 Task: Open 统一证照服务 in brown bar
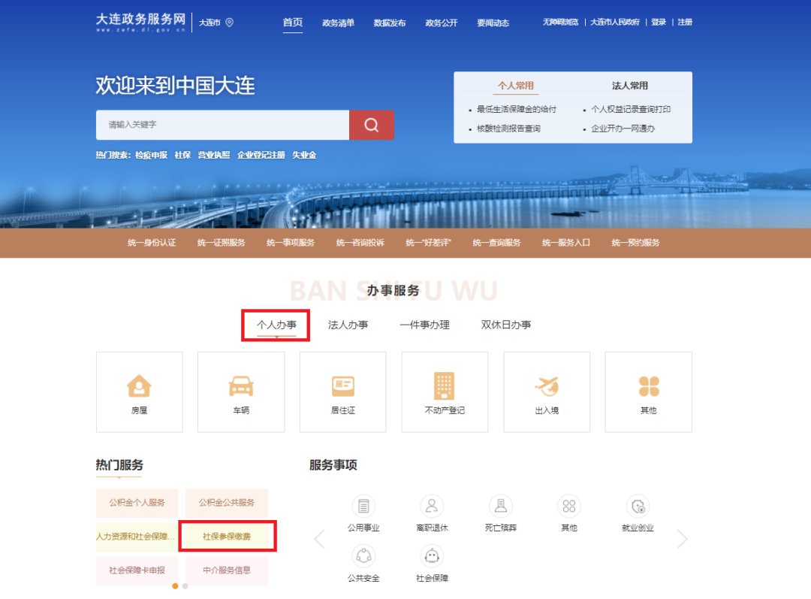tap(221, 242)
